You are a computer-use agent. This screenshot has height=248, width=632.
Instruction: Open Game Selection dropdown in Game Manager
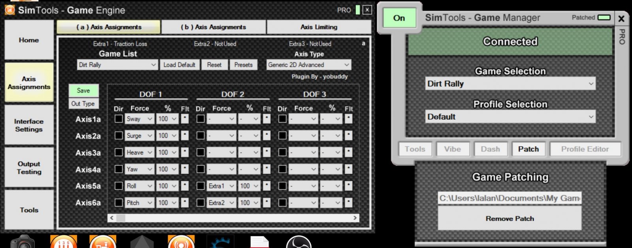pos(510,84)
